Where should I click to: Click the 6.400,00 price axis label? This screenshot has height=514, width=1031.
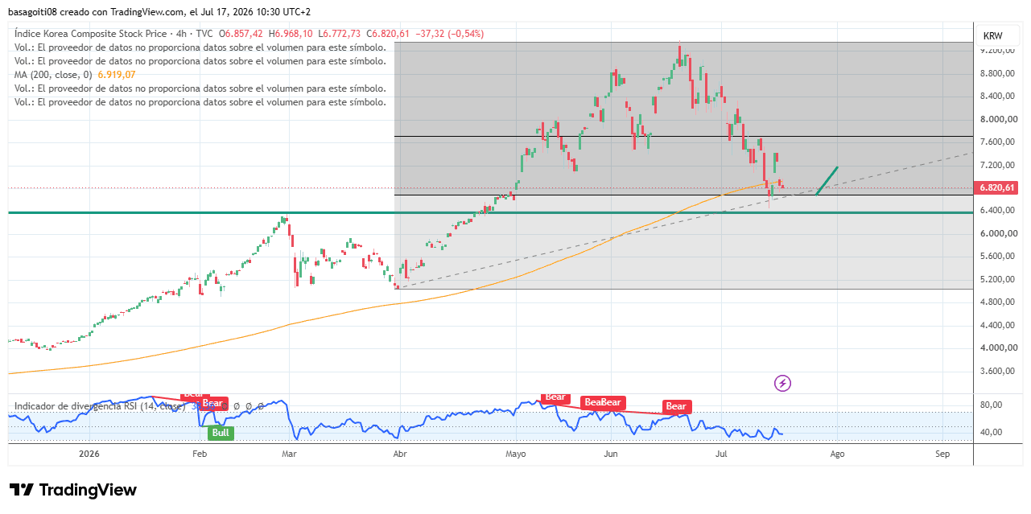998,210
